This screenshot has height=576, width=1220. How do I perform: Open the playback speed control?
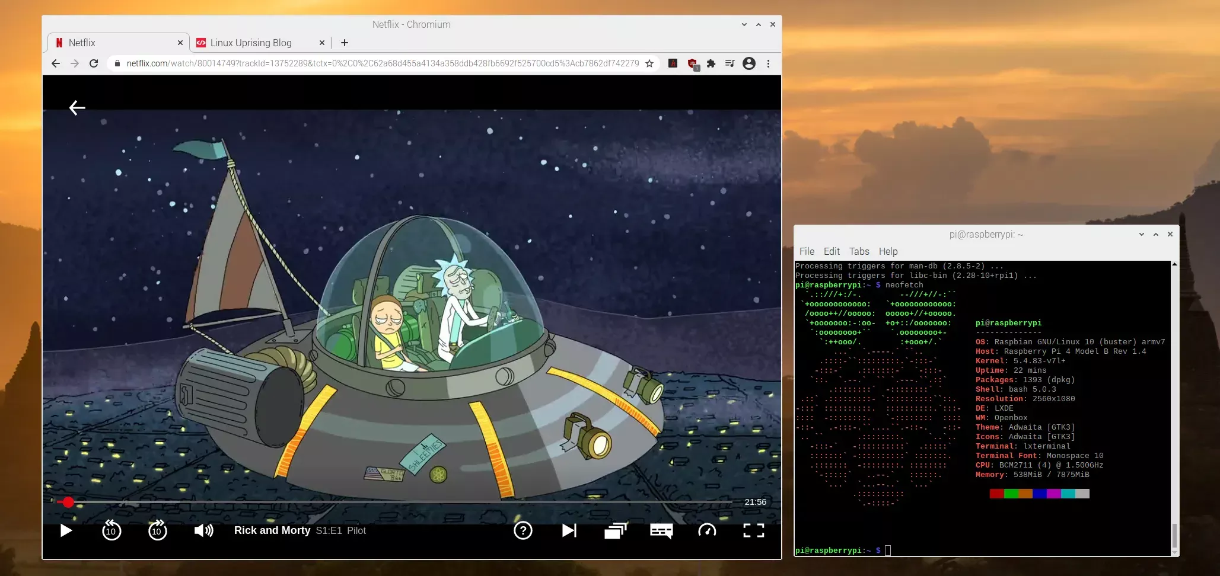click(x=706, y=530)
